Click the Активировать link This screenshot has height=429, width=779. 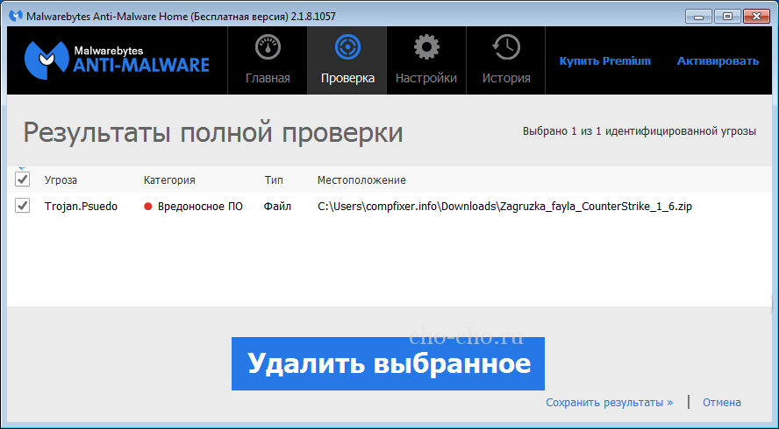coord(718,60)
